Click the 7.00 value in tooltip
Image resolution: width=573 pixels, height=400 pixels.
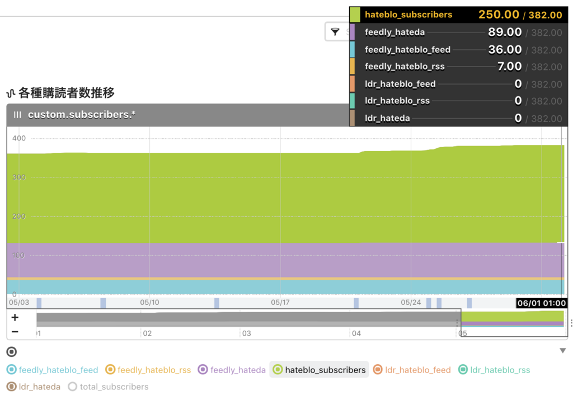tap(509, 67)
